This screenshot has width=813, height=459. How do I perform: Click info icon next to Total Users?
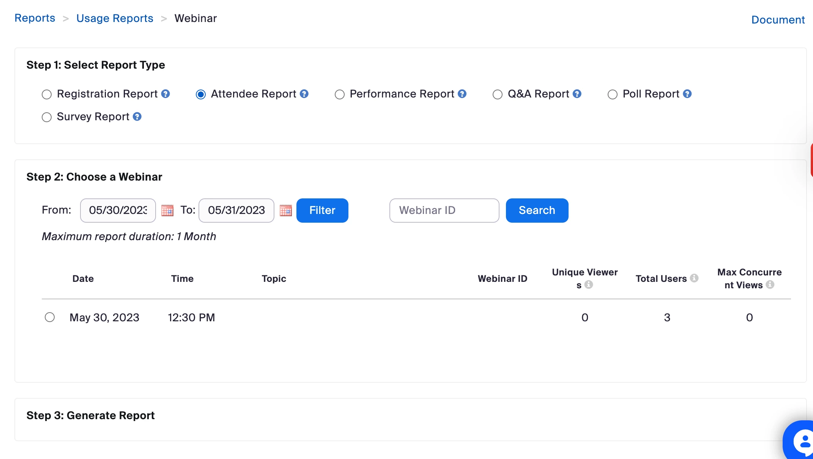[x=694, y=278]
